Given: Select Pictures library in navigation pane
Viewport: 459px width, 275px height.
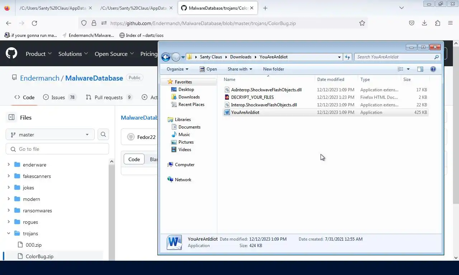Looking at the screenshot, I should pyautogui.click(x=186, y=142).
